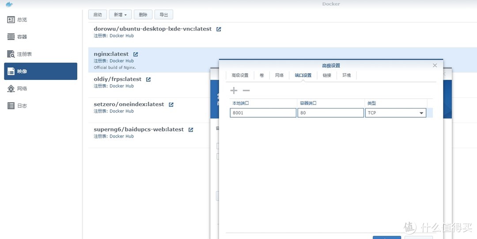The height and width of the screenshot is (239, 477).
Task: Select the 映像 images section
Action: [x=41, y=71]
